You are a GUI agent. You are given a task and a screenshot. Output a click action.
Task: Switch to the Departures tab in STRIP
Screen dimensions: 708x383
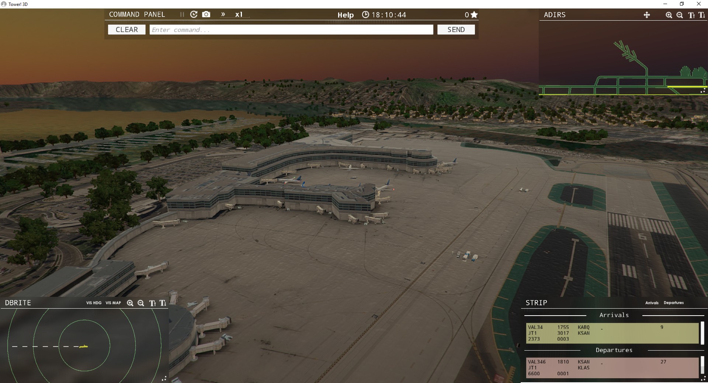[673, 303]
